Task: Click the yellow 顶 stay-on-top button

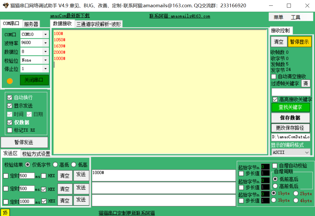Action: [x=5, y=213]
